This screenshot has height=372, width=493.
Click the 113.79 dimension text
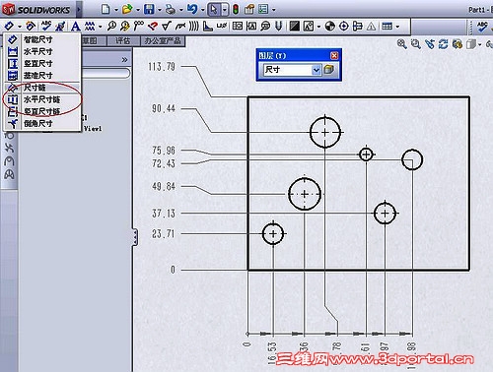point(162,67)
